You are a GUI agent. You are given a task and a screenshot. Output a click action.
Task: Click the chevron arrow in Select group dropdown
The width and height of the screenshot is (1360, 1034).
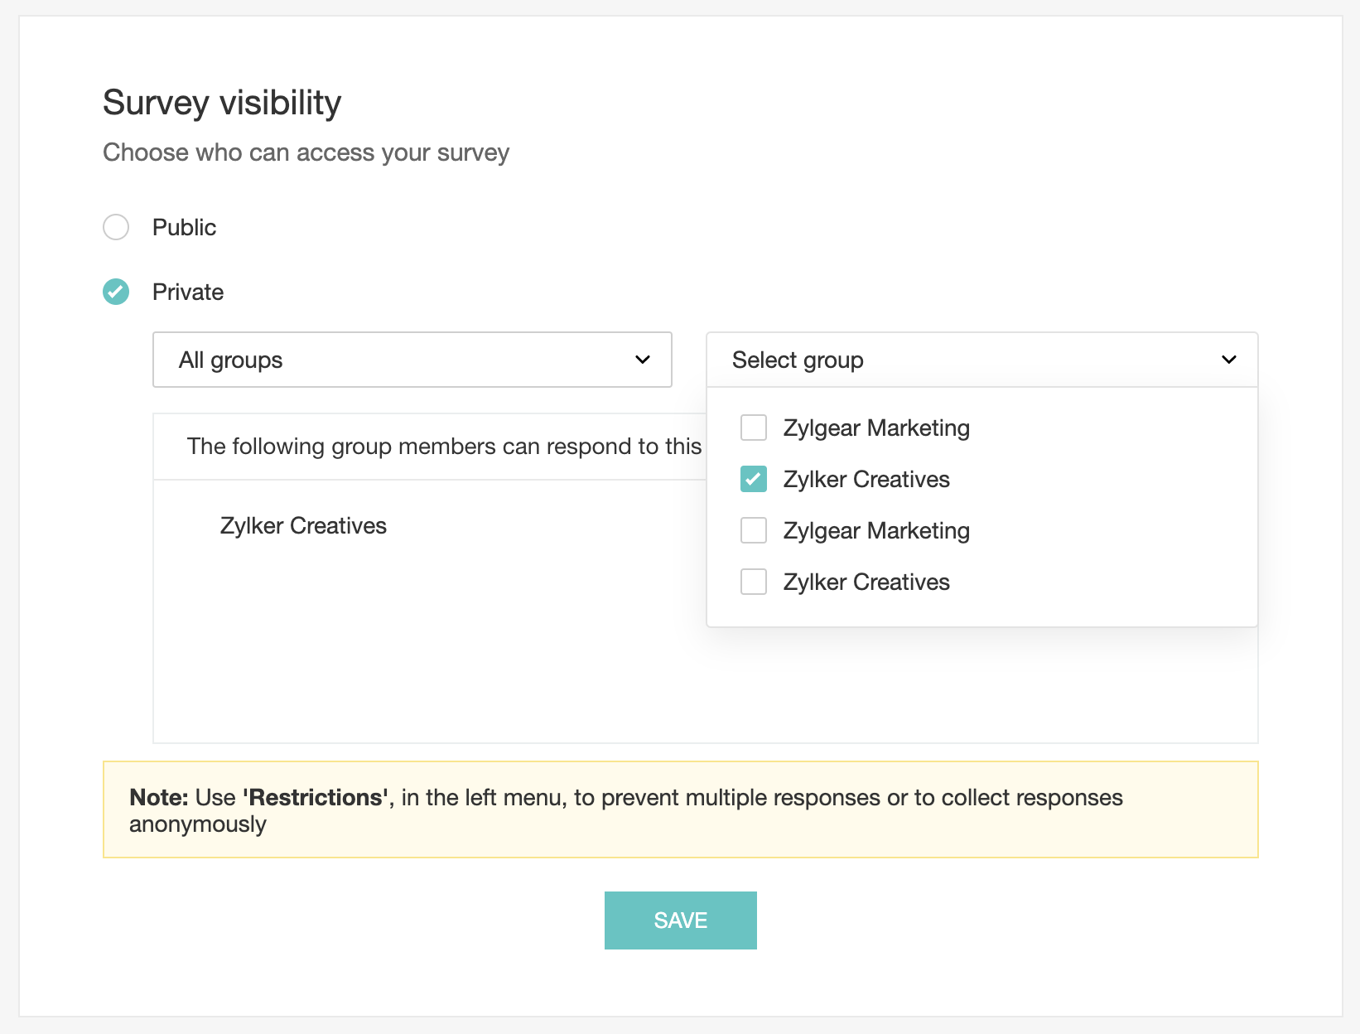tap(1229, 360)
